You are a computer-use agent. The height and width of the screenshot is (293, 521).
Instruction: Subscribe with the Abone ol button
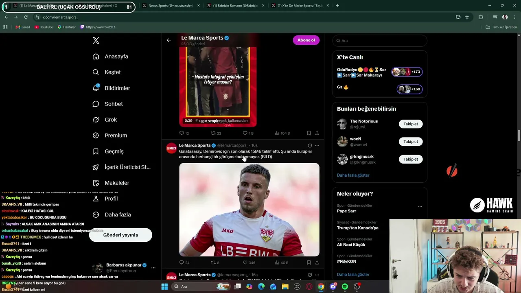(306, 40)
